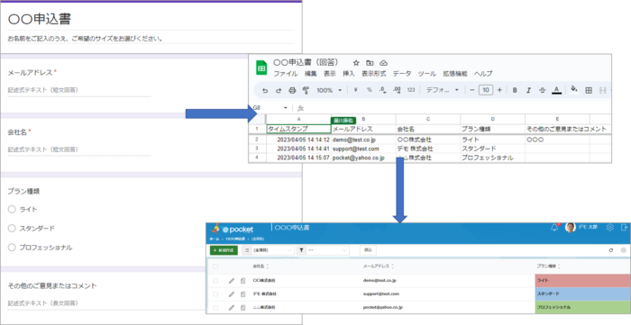Open the ファイル menu
This screenshot has width=631, height=325.
[286, 74]
